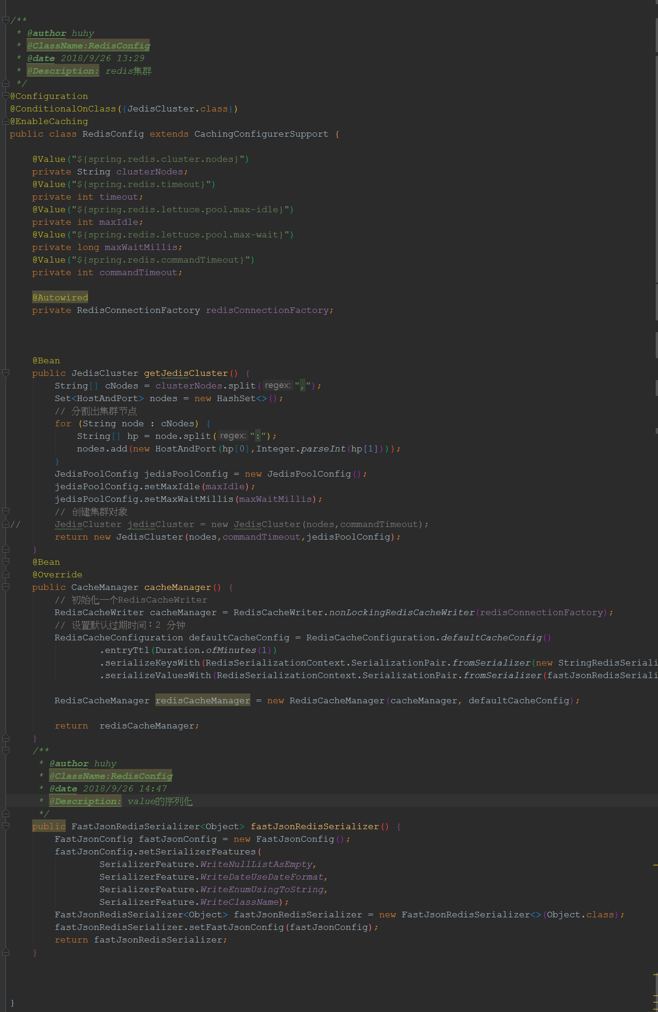Image resolution: width=658 pixels, height=1012 pixels.
Task: Click nonLockingRedisCacheWriter method call
Action: click(x=402, y=612)
